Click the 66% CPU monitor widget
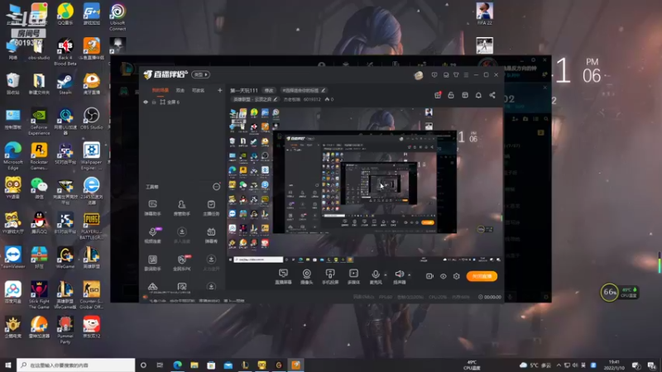This screenshot has height=372, width=662. [x=609, y=292]
